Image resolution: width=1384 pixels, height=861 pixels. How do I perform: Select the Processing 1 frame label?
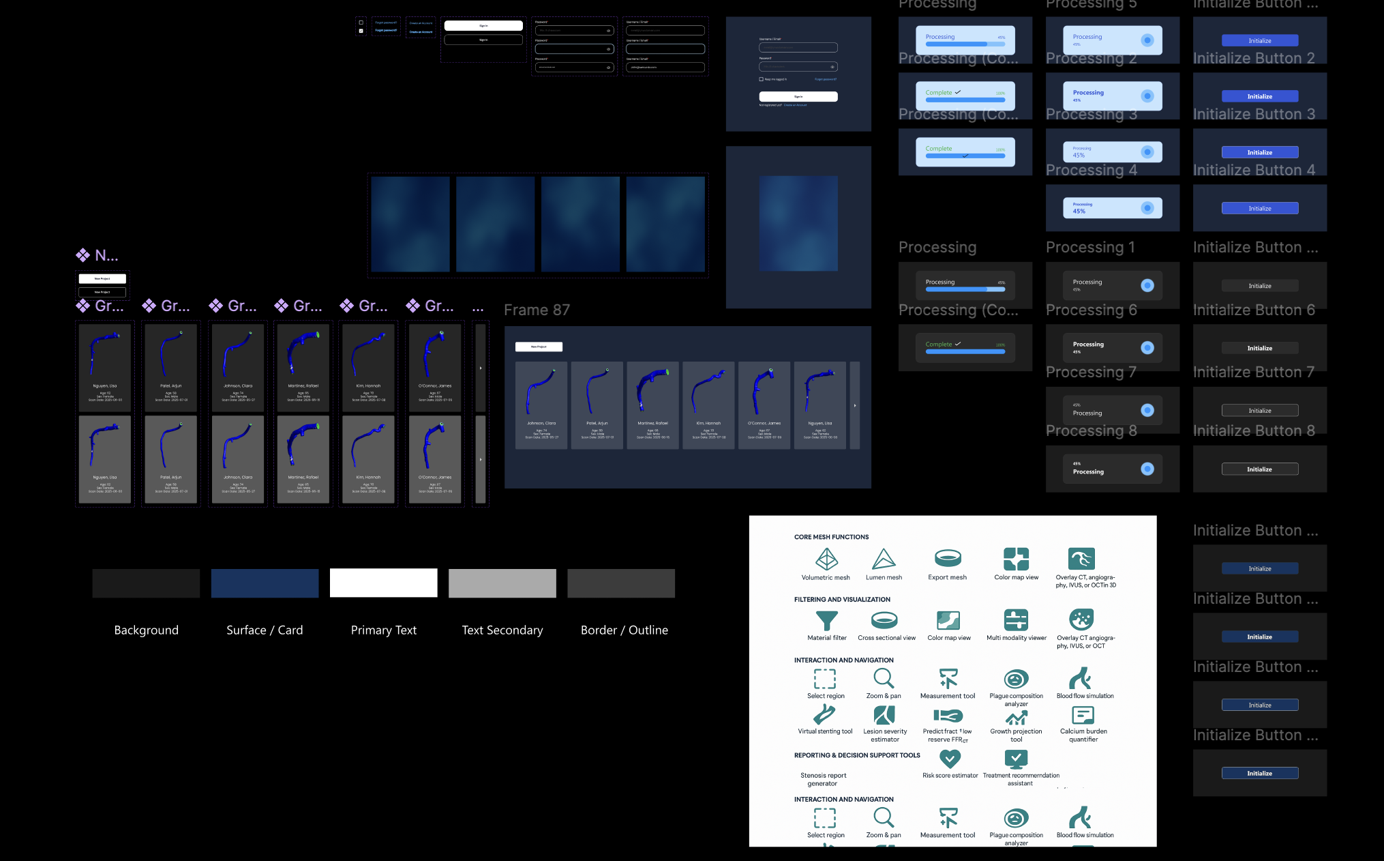tap(1090, 247)
